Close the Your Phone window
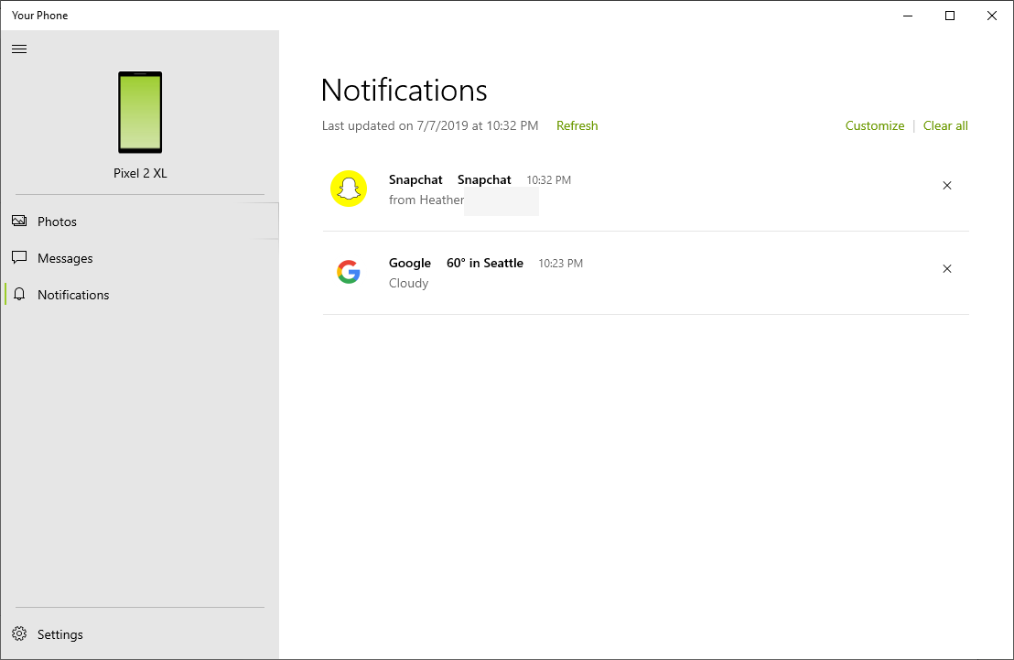The height and width of the screenshot is (660, 1014). pos(992,16)
